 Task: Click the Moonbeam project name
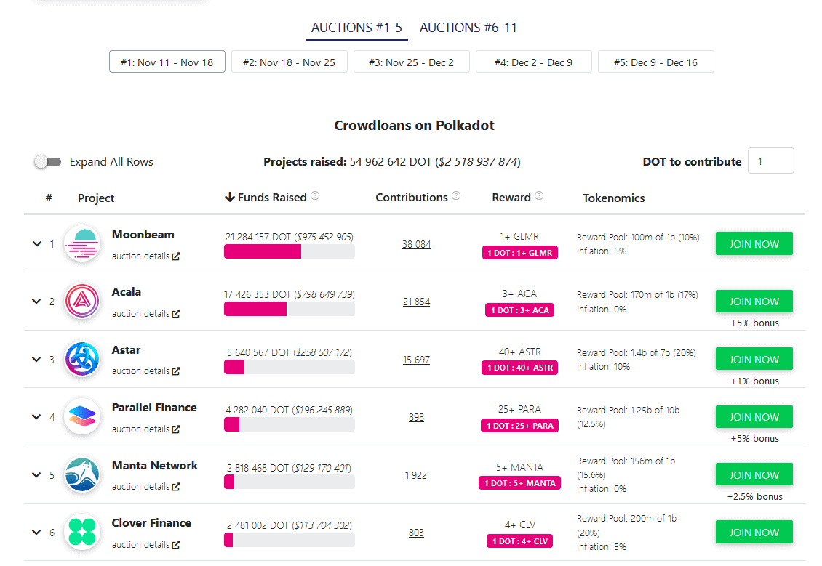[x=143, y=235]
